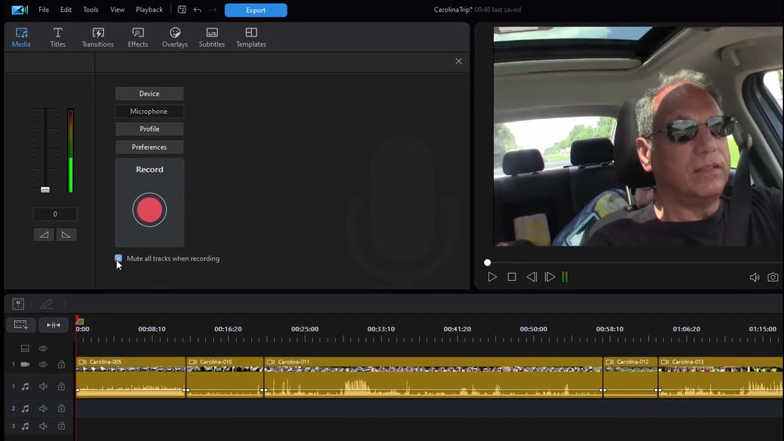Hide video track 1 with eye icon
The width and height of the screenshot is (784, 441).
point(43,364)
